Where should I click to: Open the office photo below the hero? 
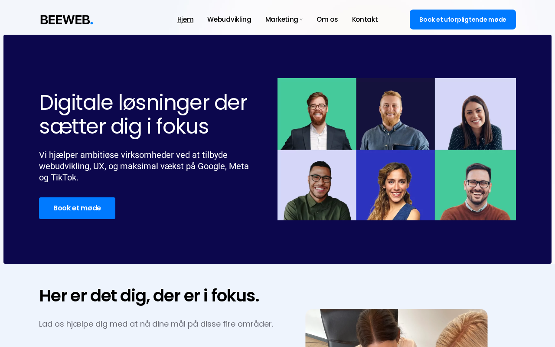click(396, 328)
